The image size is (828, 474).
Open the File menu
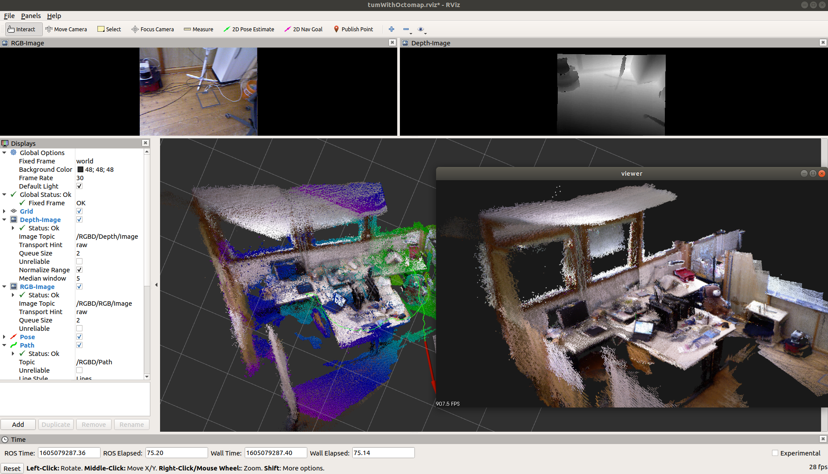tap(9, 16)
